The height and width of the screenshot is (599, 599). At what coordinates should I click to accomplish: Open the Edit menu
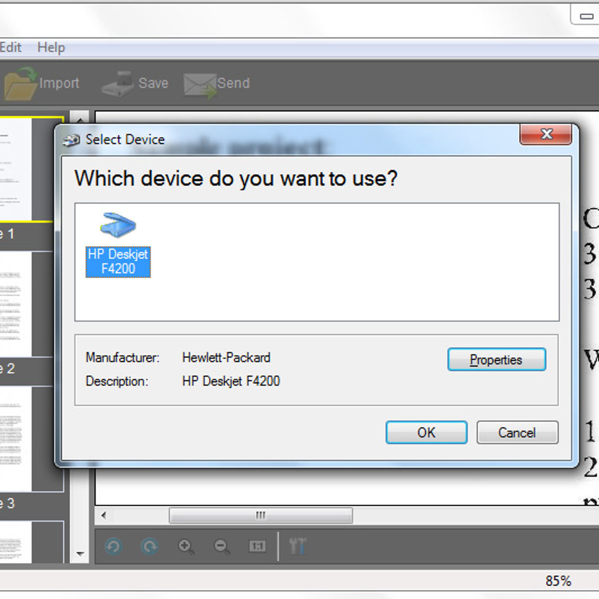[10, 47]
